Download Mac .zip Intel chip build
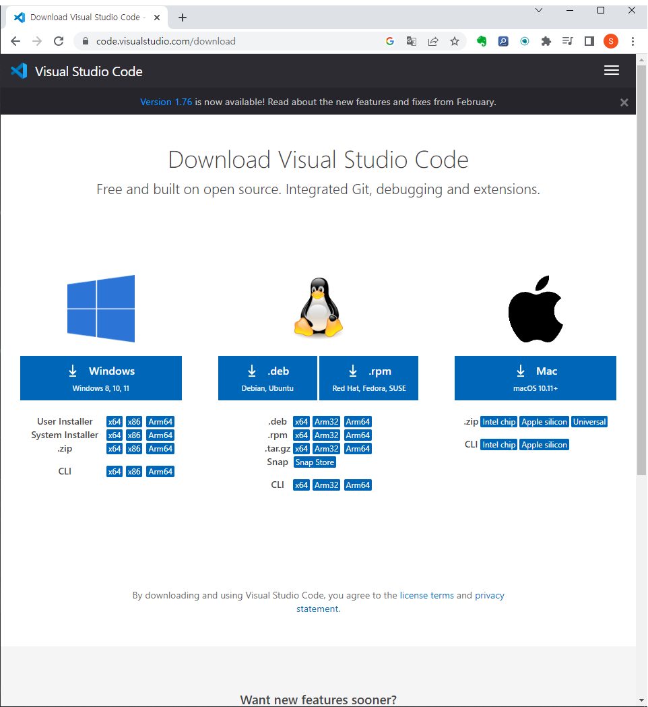 pos(498,422)
